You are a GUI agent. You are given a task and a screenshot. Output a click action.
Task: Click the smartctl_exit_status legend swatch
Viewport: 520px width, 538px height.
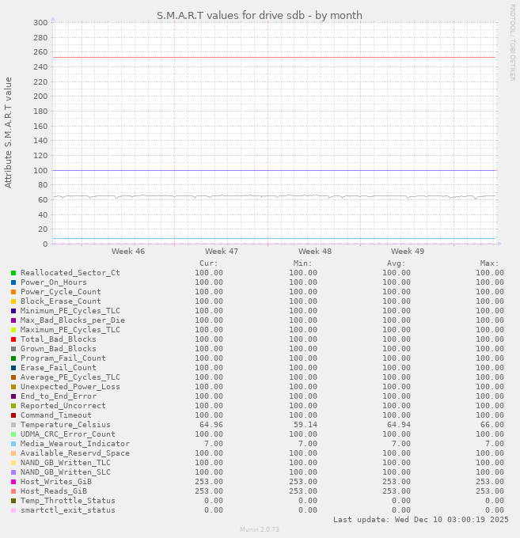point(13,510)
